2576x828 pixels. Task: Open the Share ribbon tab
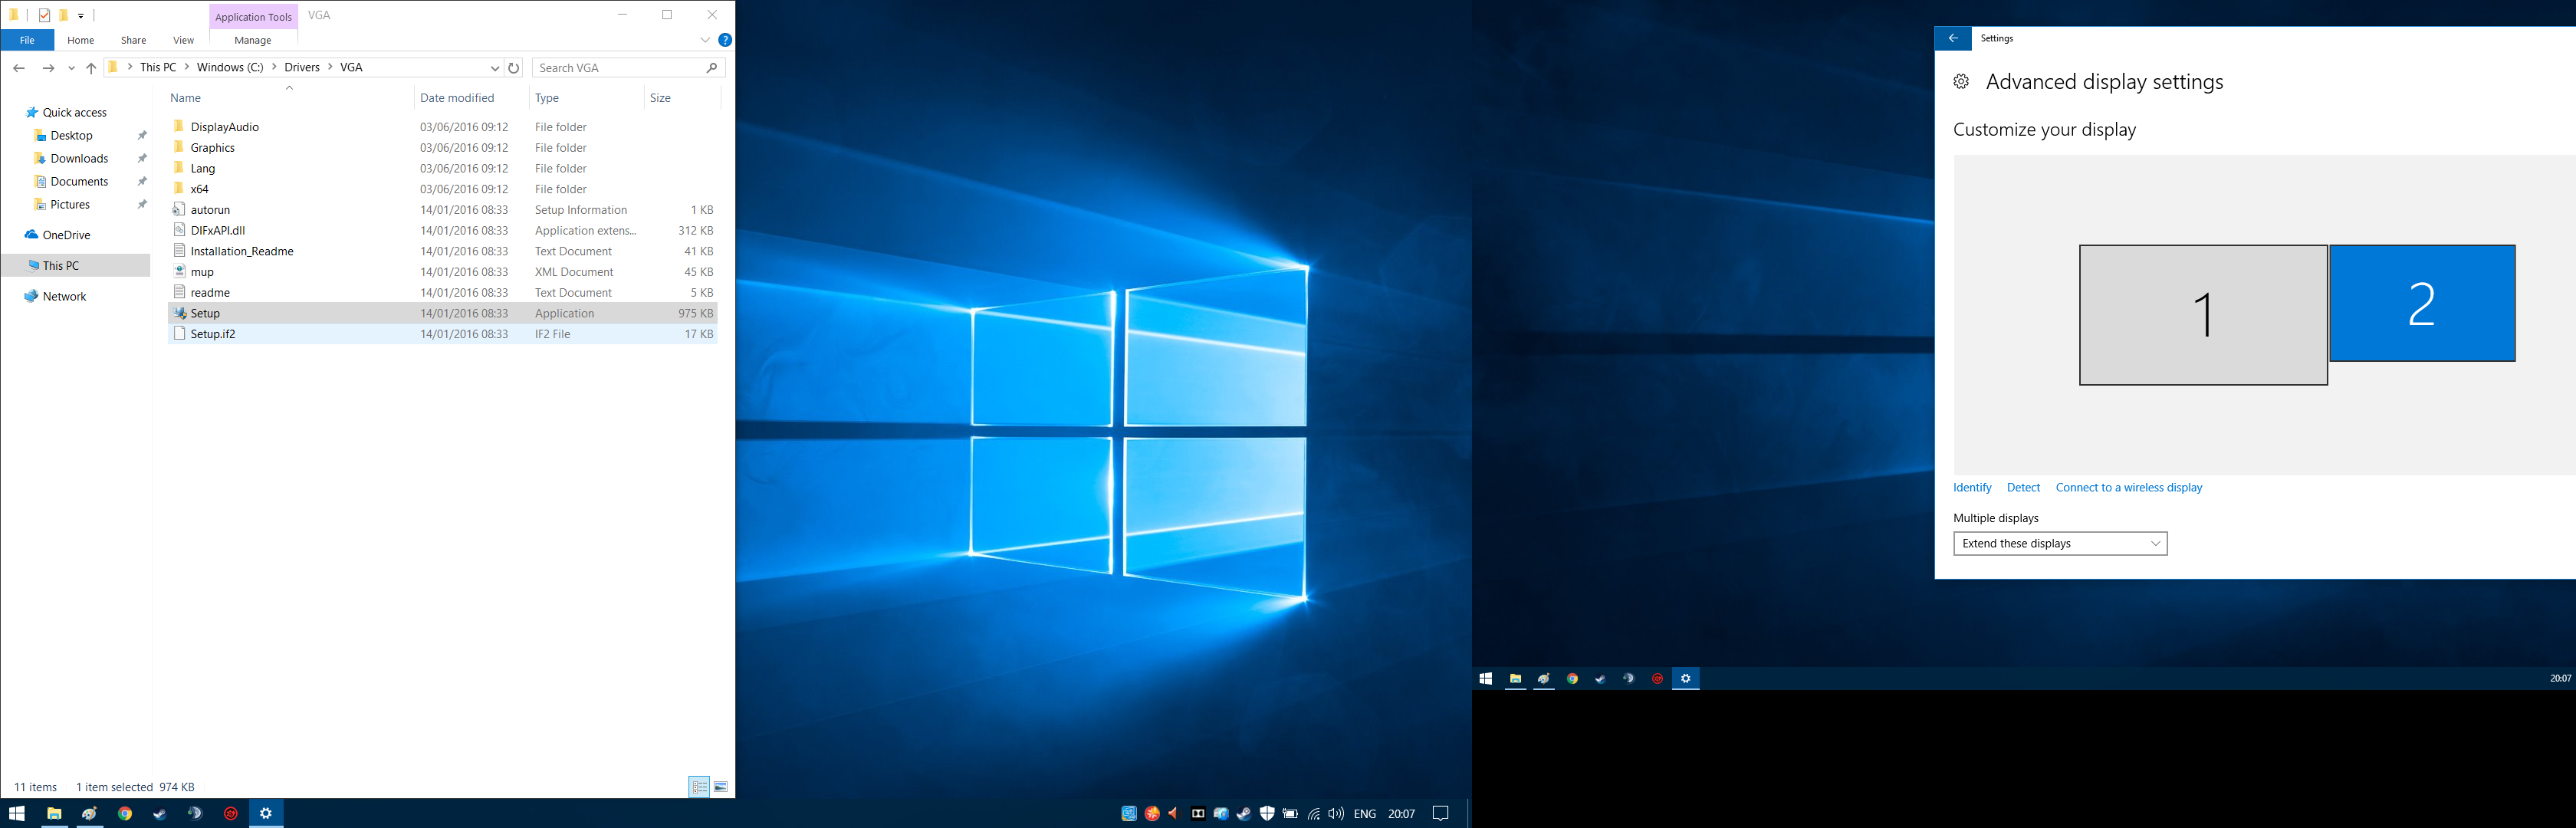point(133,40)
